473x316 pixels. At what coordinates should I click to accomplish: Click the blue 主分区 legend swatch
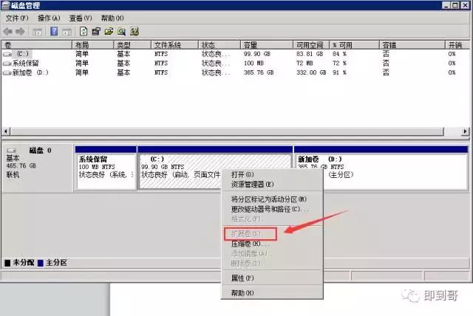(41, 263)
